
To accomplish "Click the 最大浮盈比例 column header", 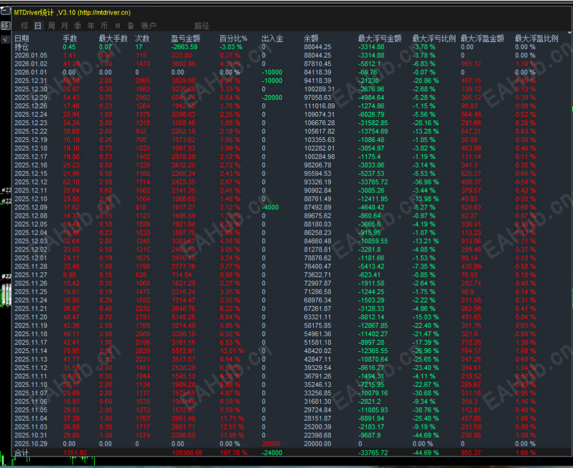I will click(537, 38).
